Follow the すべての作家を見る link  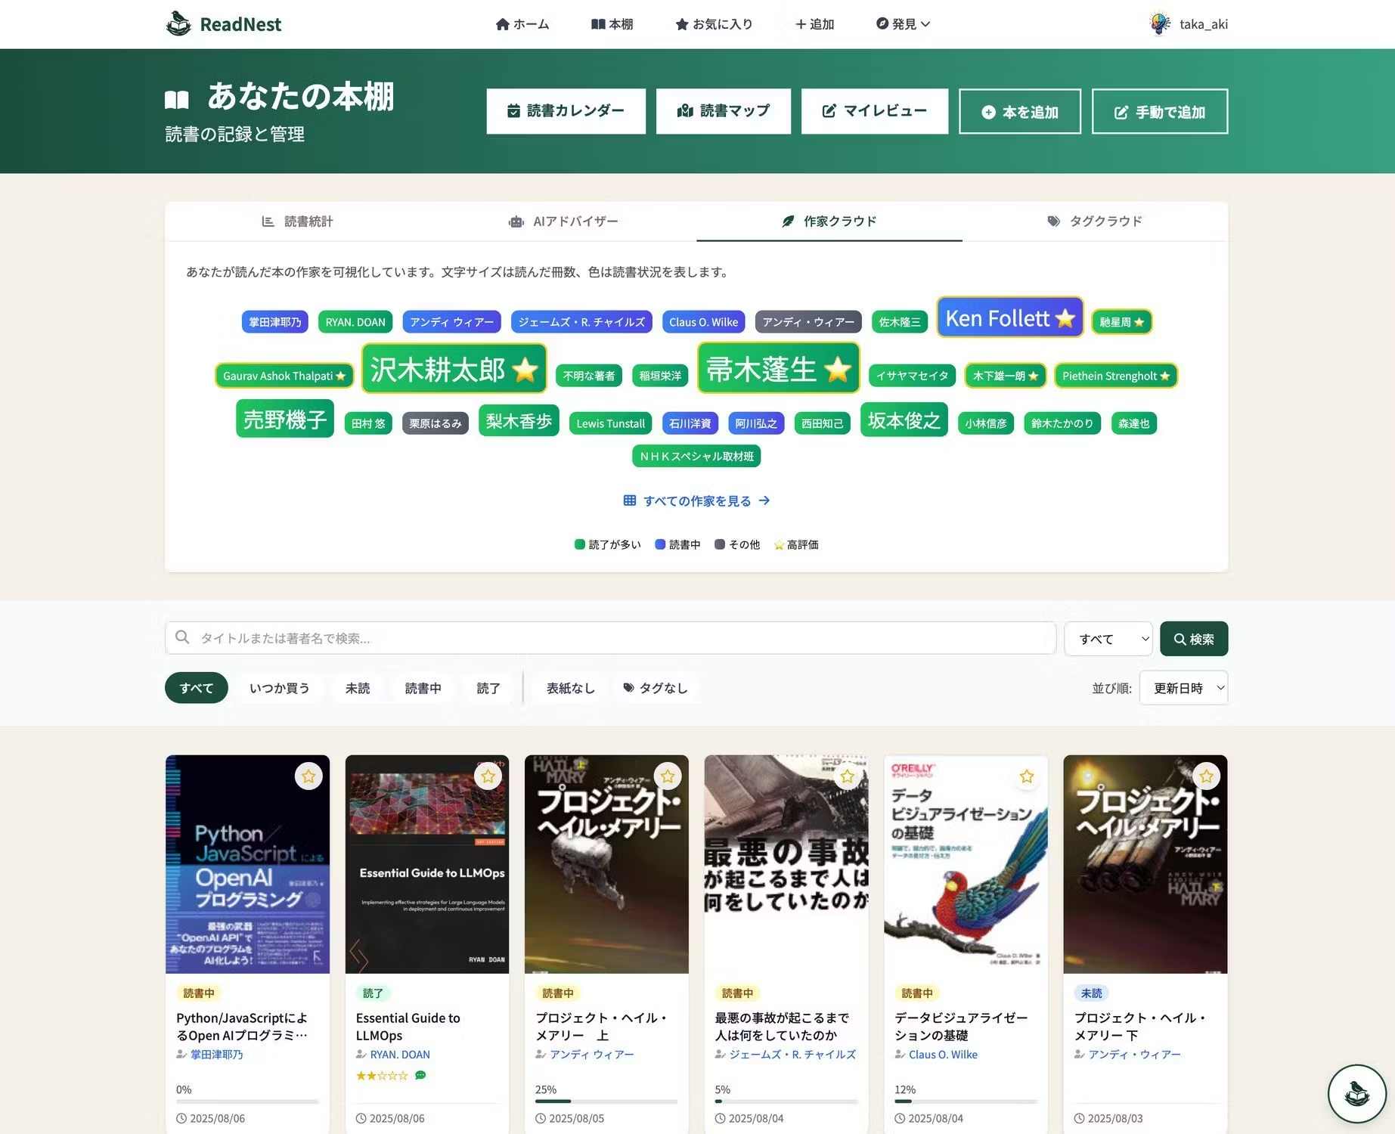pos(696,500)
